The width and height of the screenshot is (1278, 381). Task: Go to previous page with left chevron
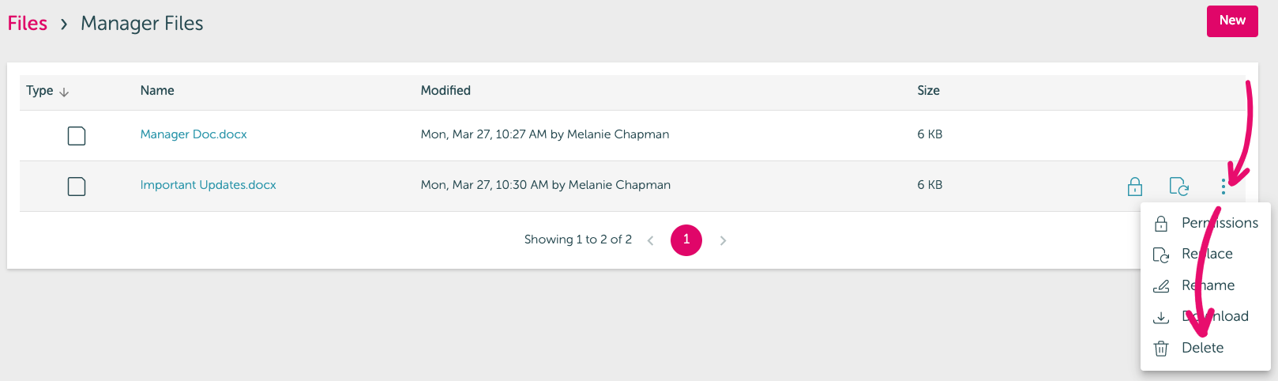[x=650, y=240]
